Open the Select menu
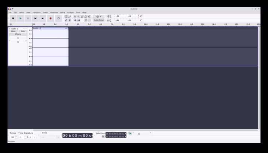268x153 pixels. click(21, 12)
